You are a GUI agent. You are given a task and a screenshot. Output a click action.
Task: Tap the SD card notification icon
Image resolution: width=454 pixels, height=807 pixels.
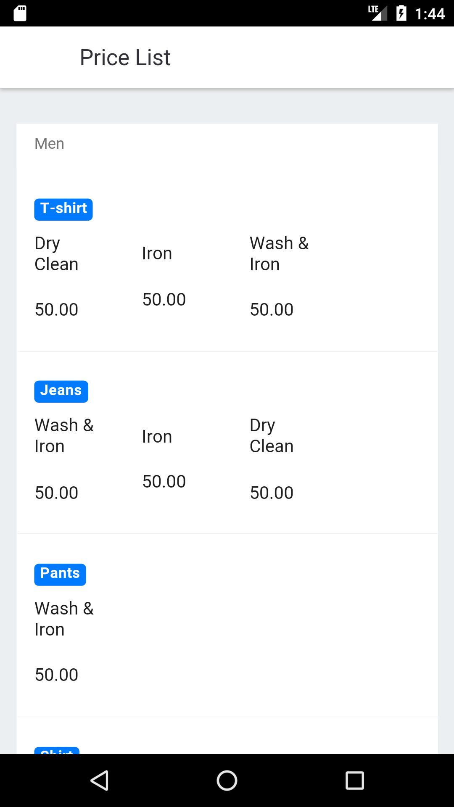click(20, 13)
